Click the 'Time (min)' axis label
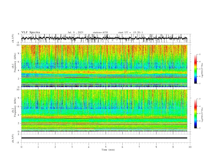The height and width of the screenshot is (165, 214). [x=108, y=150]
